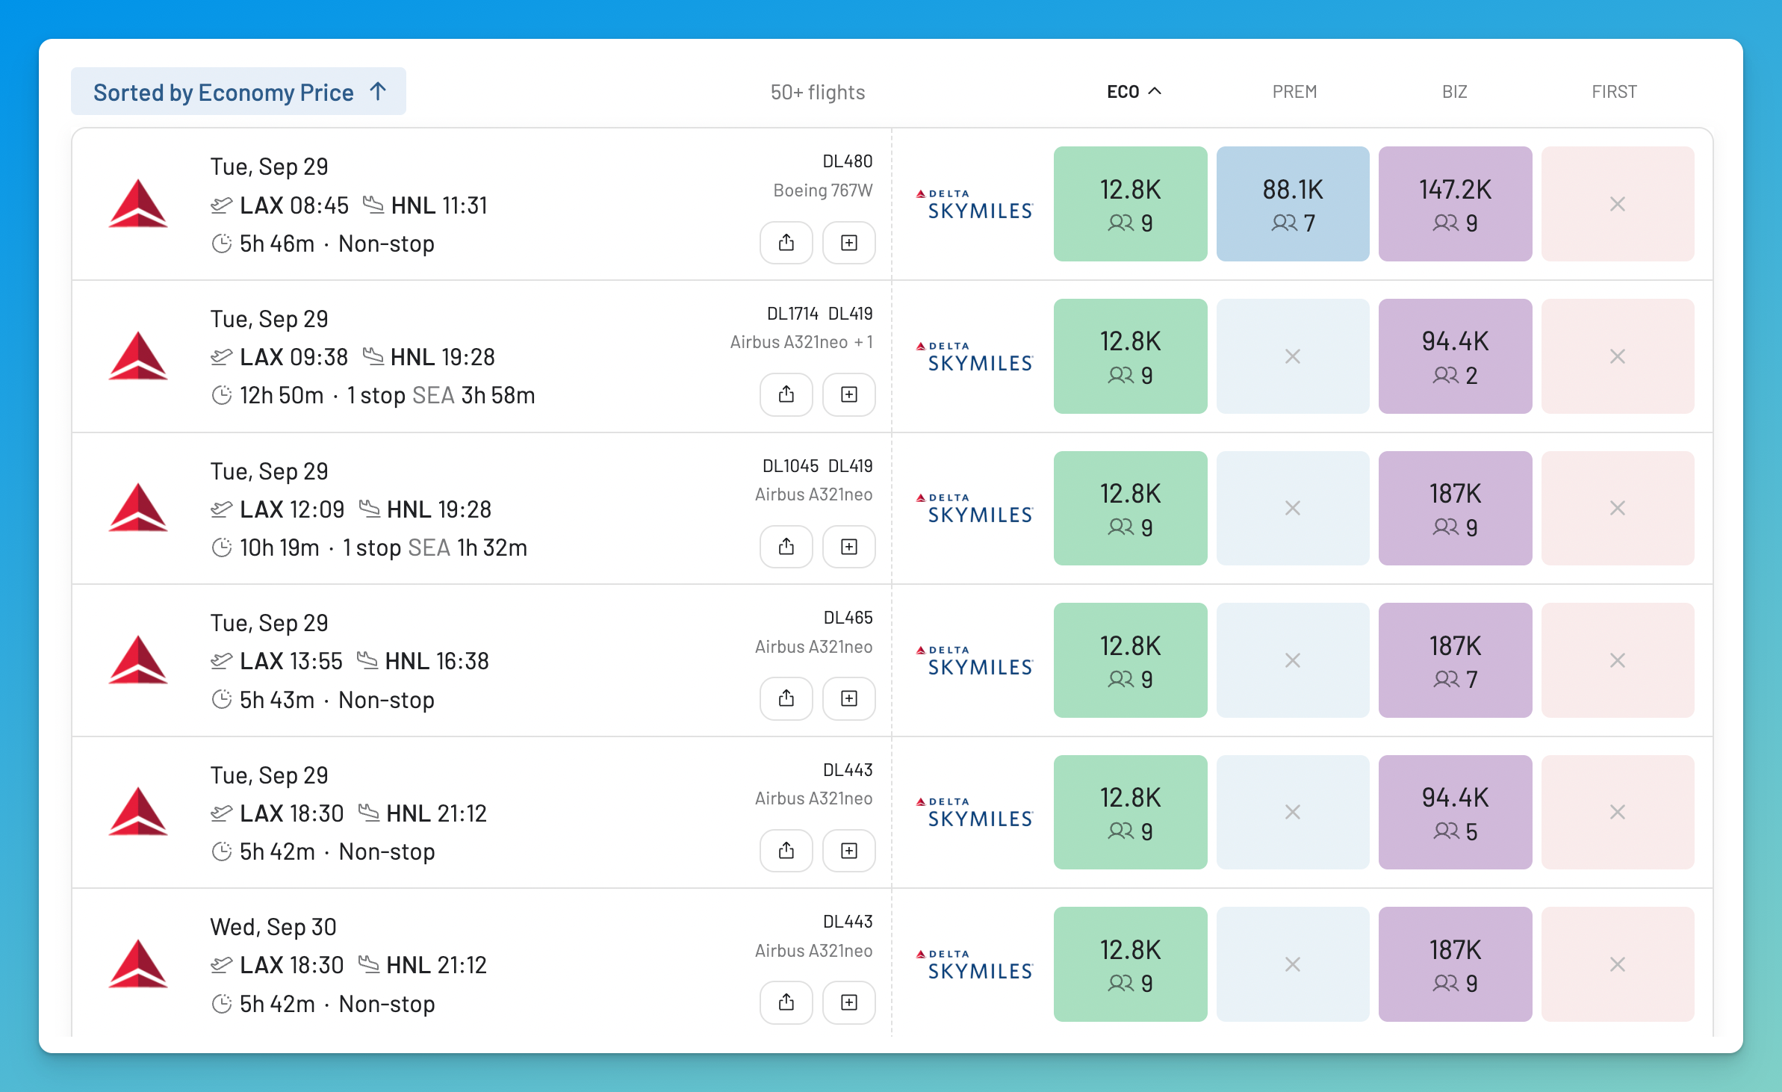Select 88.1K premium fare for DL480

point(1293,204)
